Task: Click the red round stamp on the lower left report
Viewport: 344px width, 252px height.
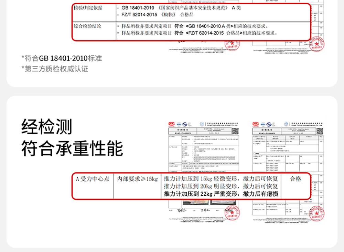Action: tap(232, 213)
